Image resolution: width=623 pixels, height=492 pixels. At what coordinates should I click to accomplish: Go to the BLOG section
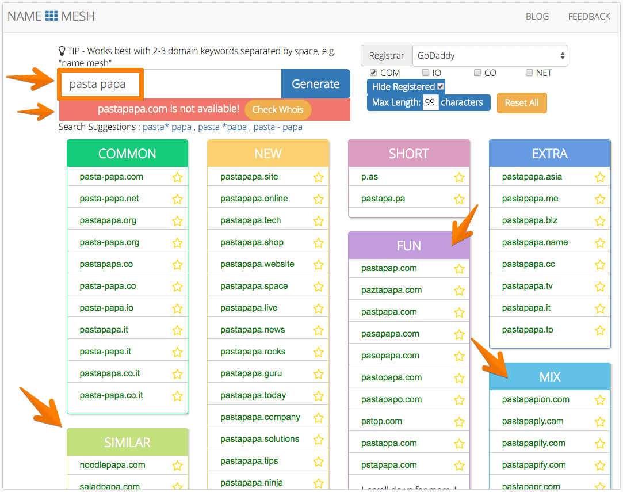537,16
